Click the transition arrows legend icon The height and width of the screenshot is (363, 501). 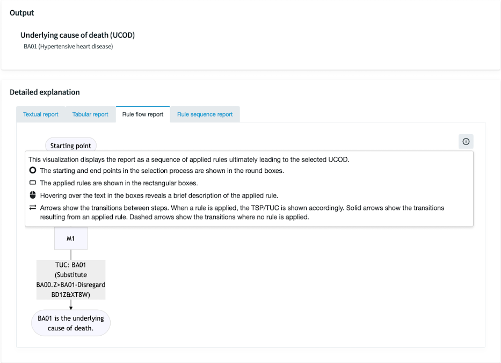click(x=32, y=207)
